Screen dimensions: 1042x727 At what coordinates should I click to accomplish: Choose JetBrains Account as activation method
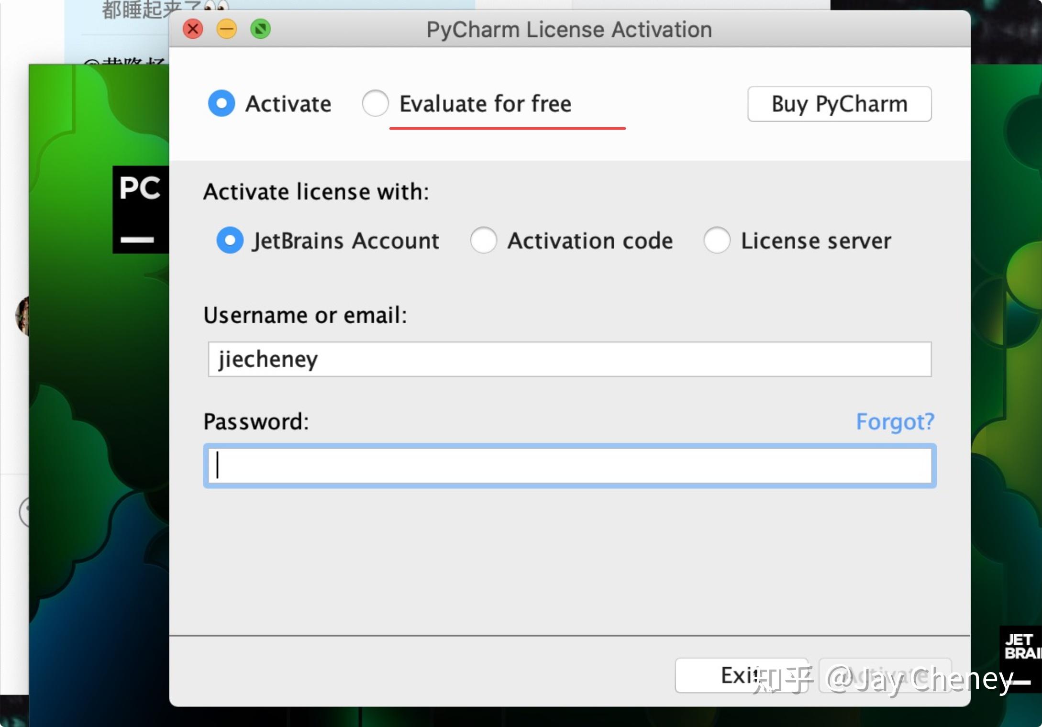[230, 241]
